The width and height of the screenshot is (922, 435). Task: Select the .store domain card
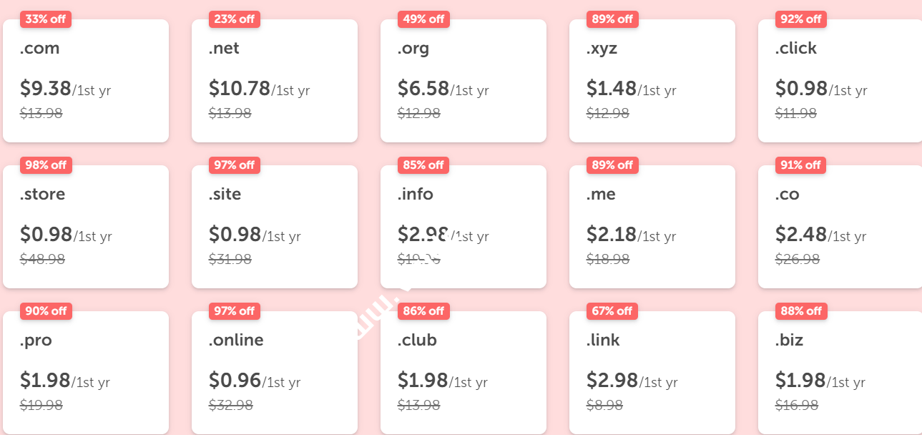(x=86, y=227)
